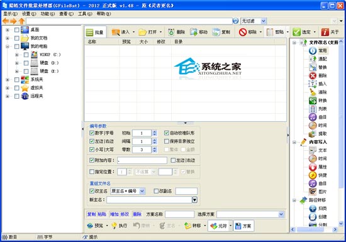346x242 pixels.
Task: Click the 方案名称 input field
Action: pos(180,214)
